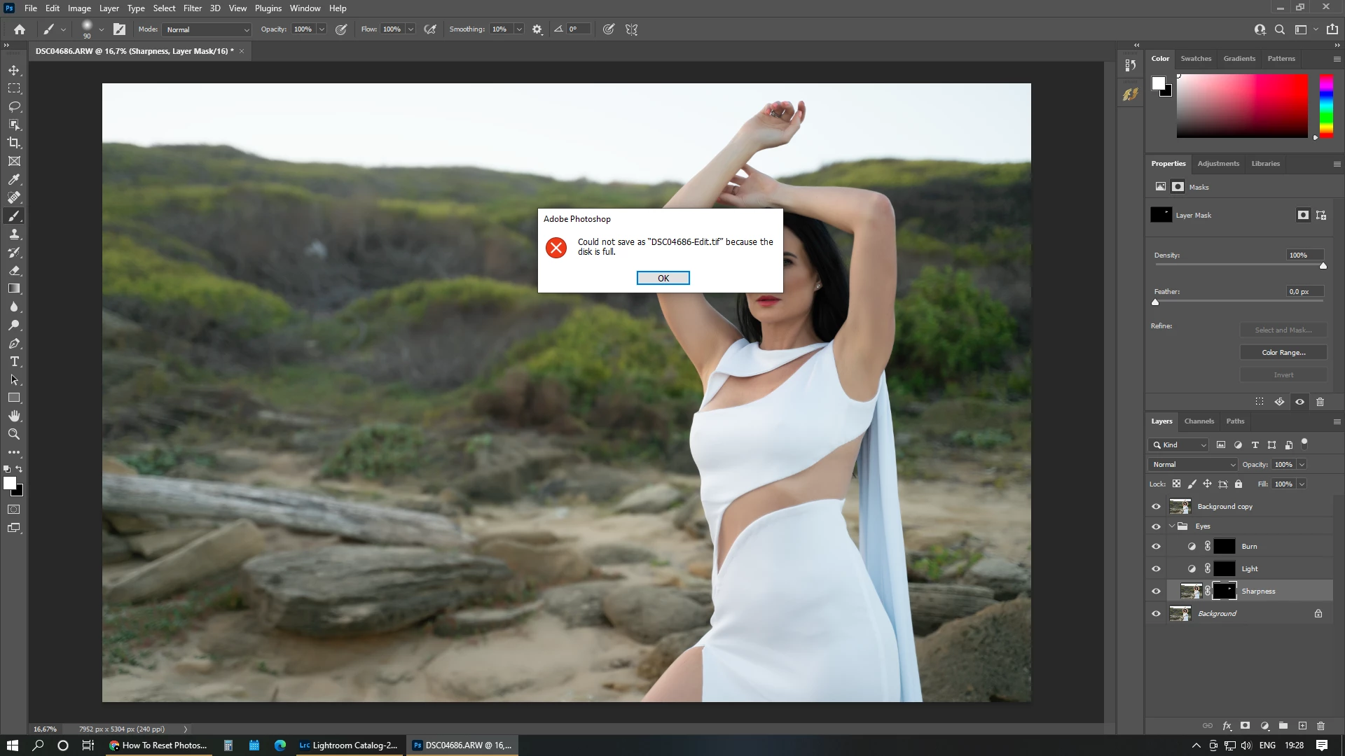The width and height of the screenshot is (1345, 756).
Task: Click delete layer trash icon
Action: (1320, 726)
